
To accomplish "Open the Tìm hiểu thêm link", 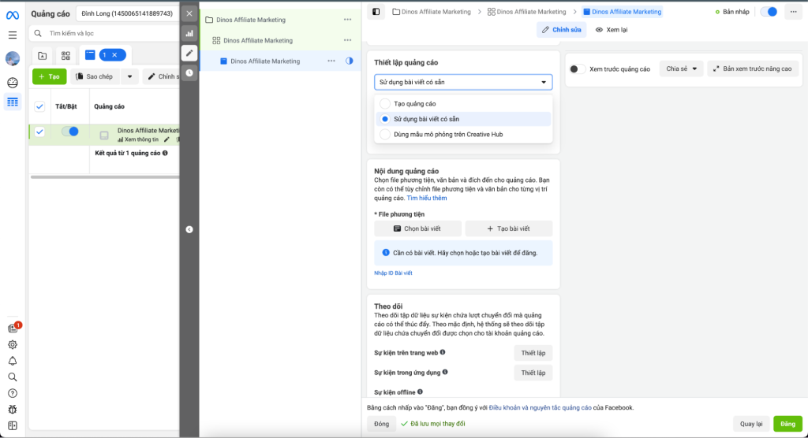I will click(x=427, y=199).
